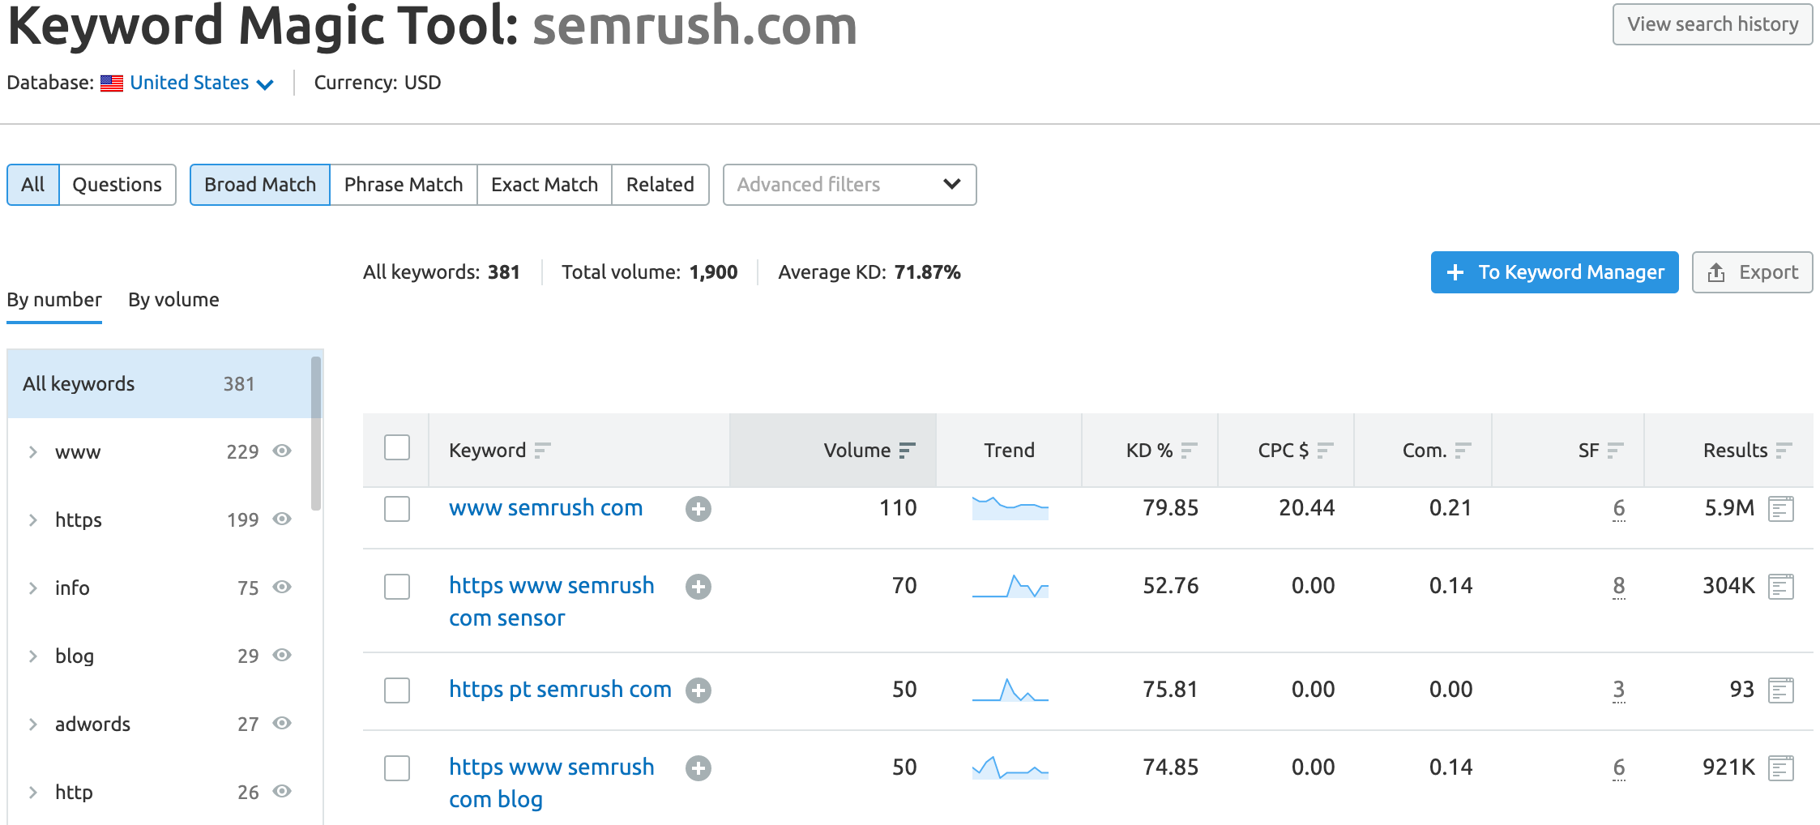Check the 'https www semrush com blog' checkbox
Screen dimensions: 1820x825
tap(397, 768)
